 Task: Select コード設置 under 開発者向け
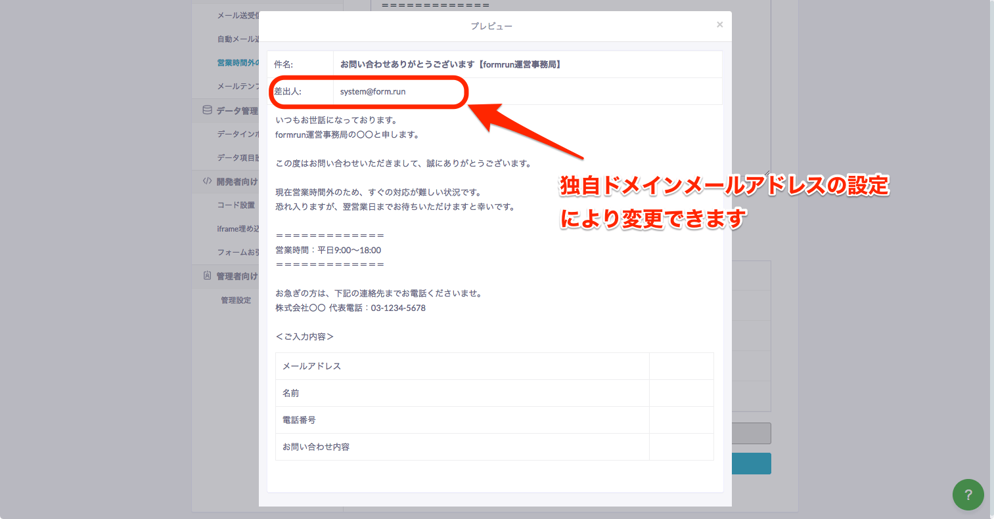click(237, 205)
